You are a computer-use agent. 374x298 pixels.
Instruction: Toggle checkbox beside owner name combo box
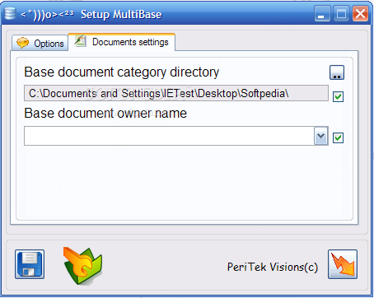click(338, 137)
